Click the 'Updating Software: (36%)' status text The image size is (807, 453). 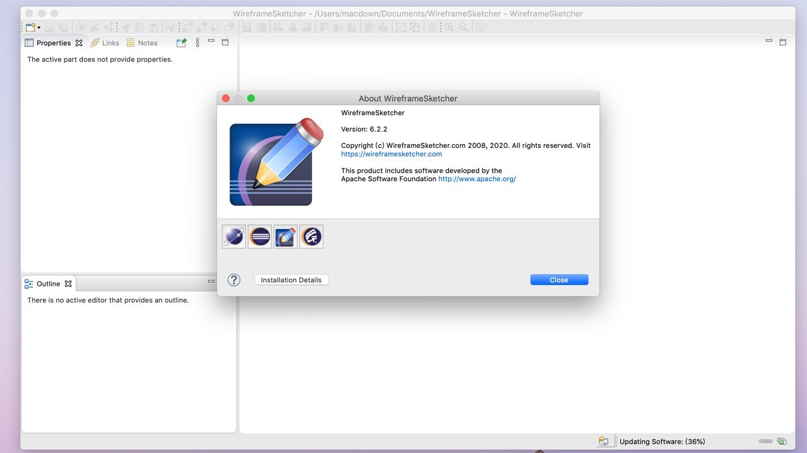click(662, 442)
